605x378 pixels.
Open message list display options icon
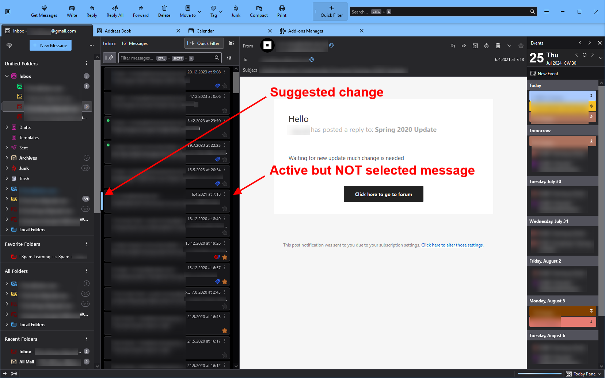[231, 43]
